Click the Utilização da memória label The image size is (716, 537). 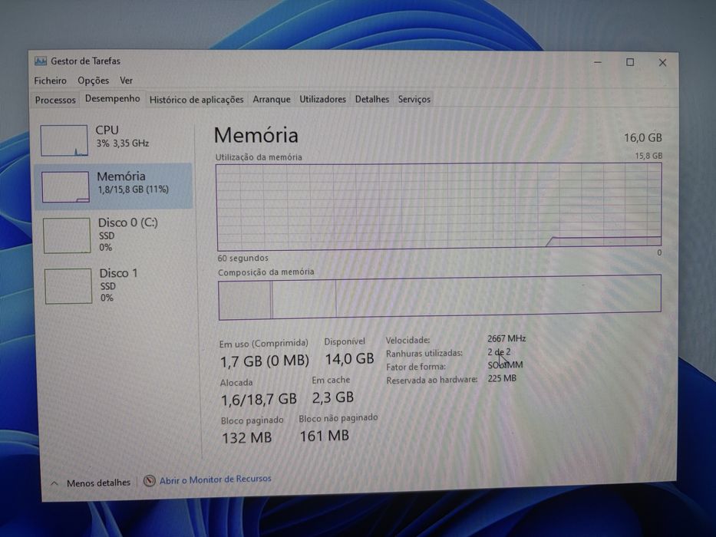(x=259, y=157)
